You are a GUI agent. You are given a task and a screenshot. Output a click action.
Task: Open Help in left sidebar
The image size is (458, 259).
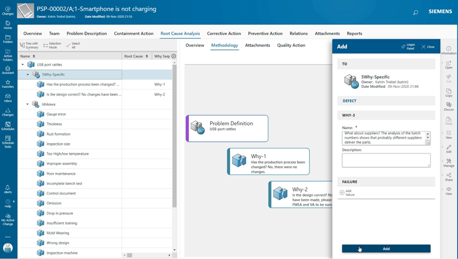pyautogui.click(x=8, y=204)
